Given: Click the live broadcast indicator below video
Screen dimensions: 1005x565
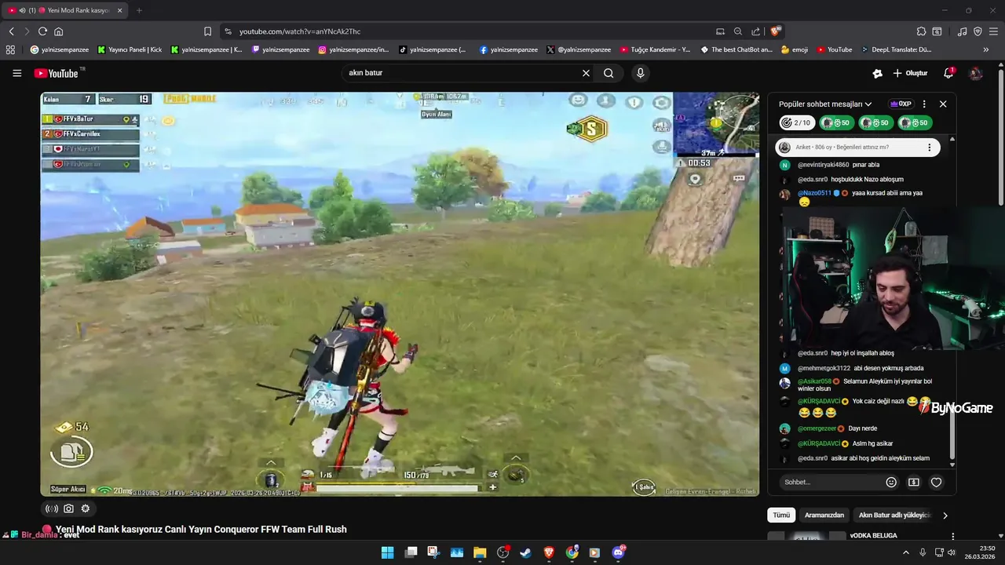Looking at the screenshot, I should click(x=53, y=508).
